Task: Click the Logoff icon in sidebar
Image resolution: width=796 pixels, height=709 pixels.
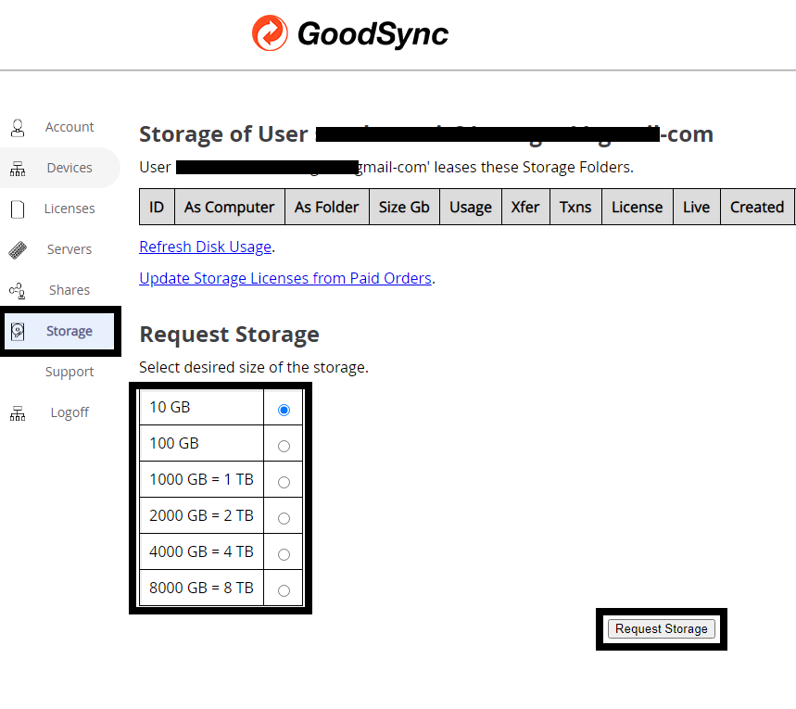Action: (17, 413)
